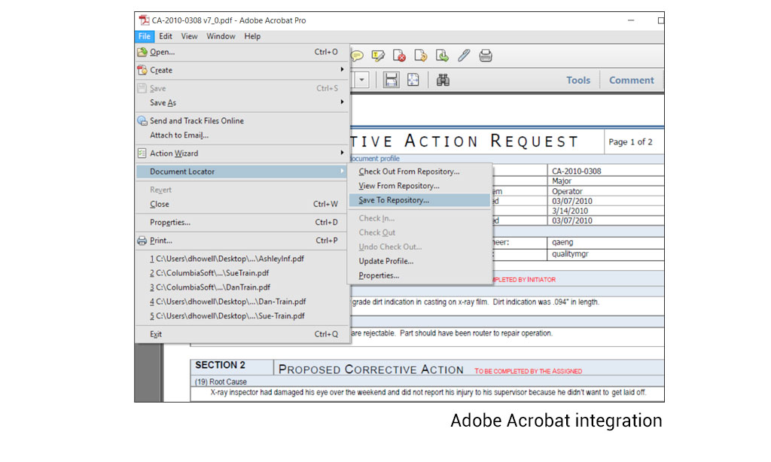Expand the Document Locator submenu
Image resolution: width=771 pixels, height=462 pixels.
pyautogui.click(x=242, y=171)
